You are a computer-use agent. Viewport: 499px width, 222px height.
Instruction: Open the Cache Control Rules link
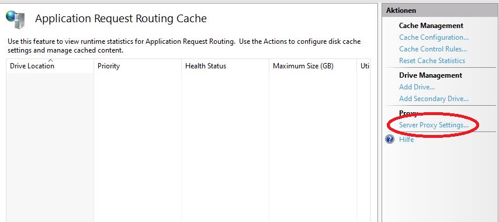tap(433, 49)
